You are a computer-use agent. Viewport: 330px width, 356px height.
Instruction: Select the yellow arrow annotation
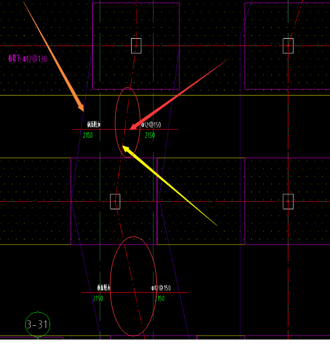pos(170,185)
